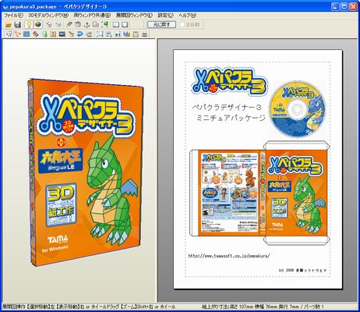Click the light blue arrow toolbar icon
360x312 pixels.
[58, 25]
